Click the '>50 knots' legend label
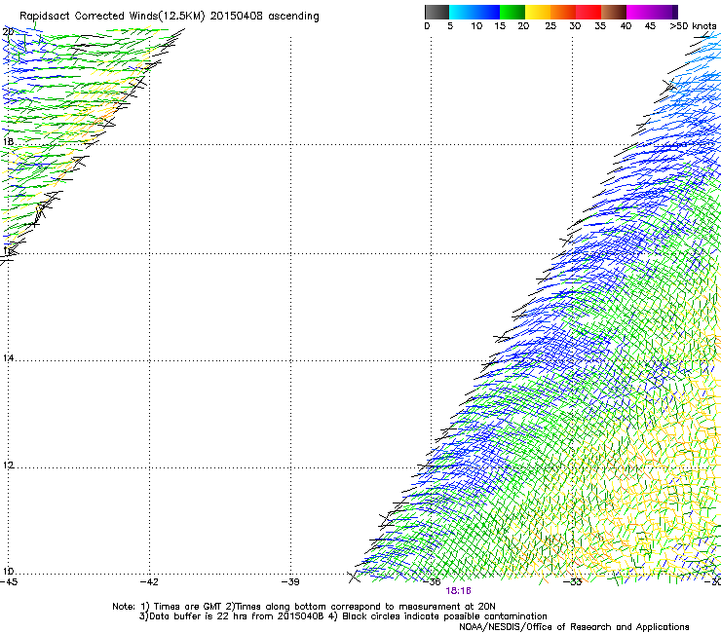721x633 pixels. click(x=693, y=26)
